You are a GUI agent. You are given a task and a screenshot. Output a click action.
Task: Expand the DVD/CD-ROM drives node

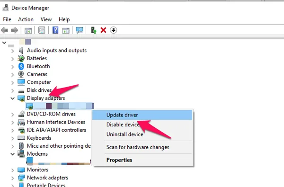click(x=12, y=115)
